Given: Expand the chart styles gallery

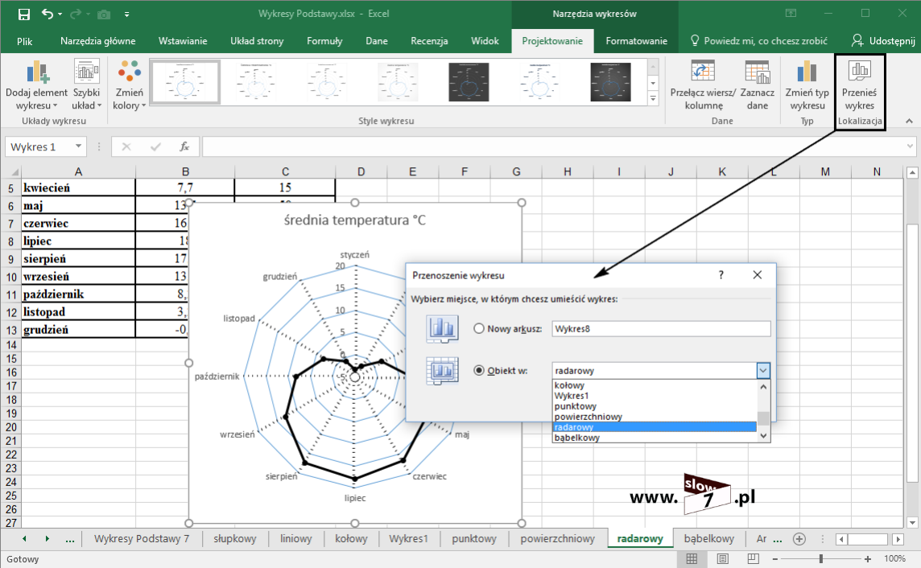Looking at the screenshot, I should pyautogui.click(x=653, y=99).
